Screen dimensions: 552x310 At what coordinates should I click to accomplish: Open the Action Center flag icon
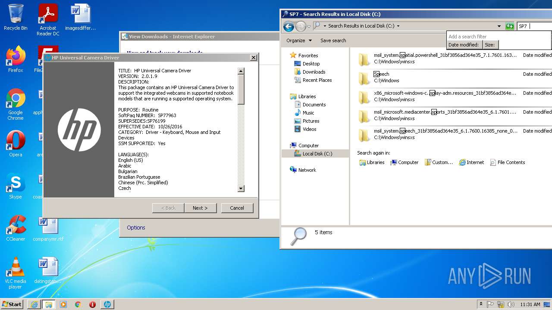[490, 304]
